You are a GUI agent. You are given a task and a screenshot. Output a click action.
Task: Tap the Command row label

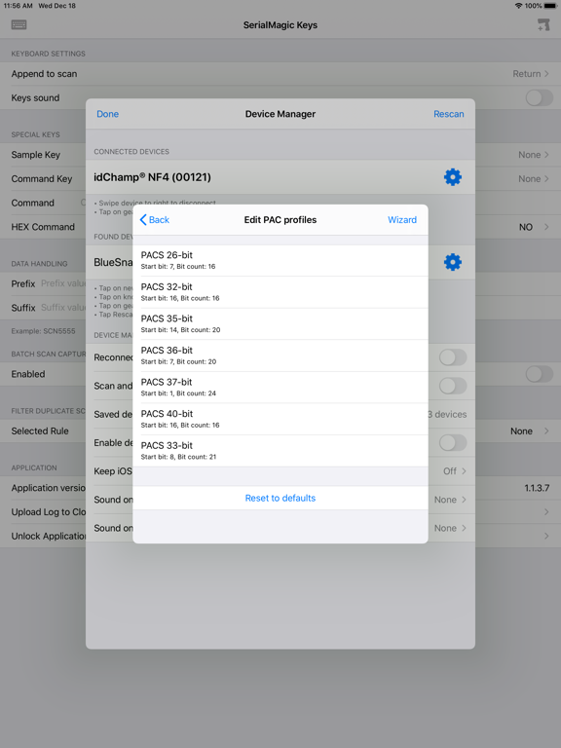coord(32,203)
